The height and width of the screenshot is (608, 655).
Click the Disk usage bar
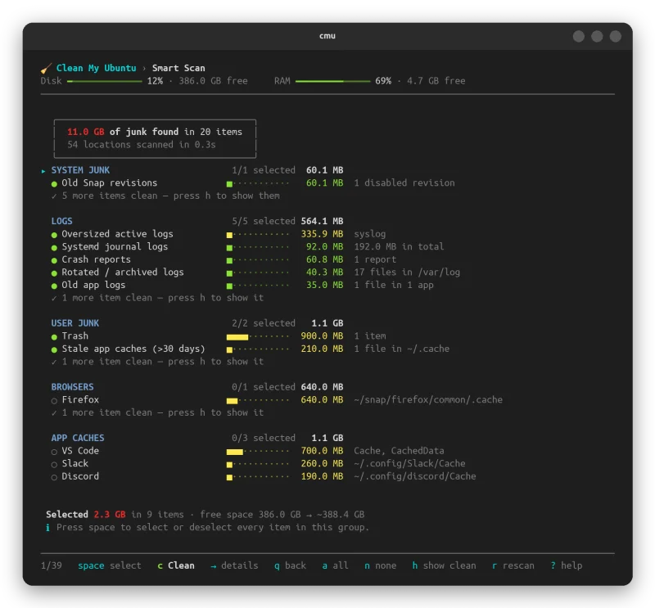coord(105,82)
